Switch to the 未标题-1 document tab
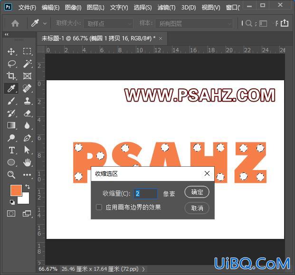This screenshot has height=275, width=295. (98, 38)
